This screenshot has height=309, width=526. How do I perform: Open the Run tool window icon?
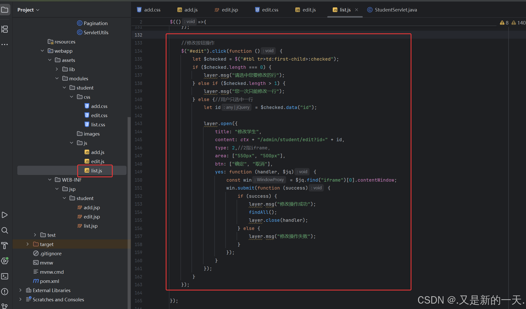coord(5,215)
